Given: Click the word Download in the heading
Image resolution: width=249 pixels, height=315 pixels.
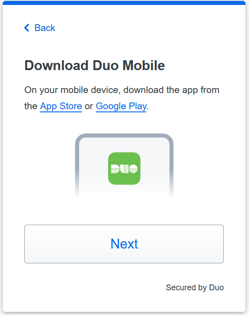Looking at the screenshot, I should [x=57, y=66].
